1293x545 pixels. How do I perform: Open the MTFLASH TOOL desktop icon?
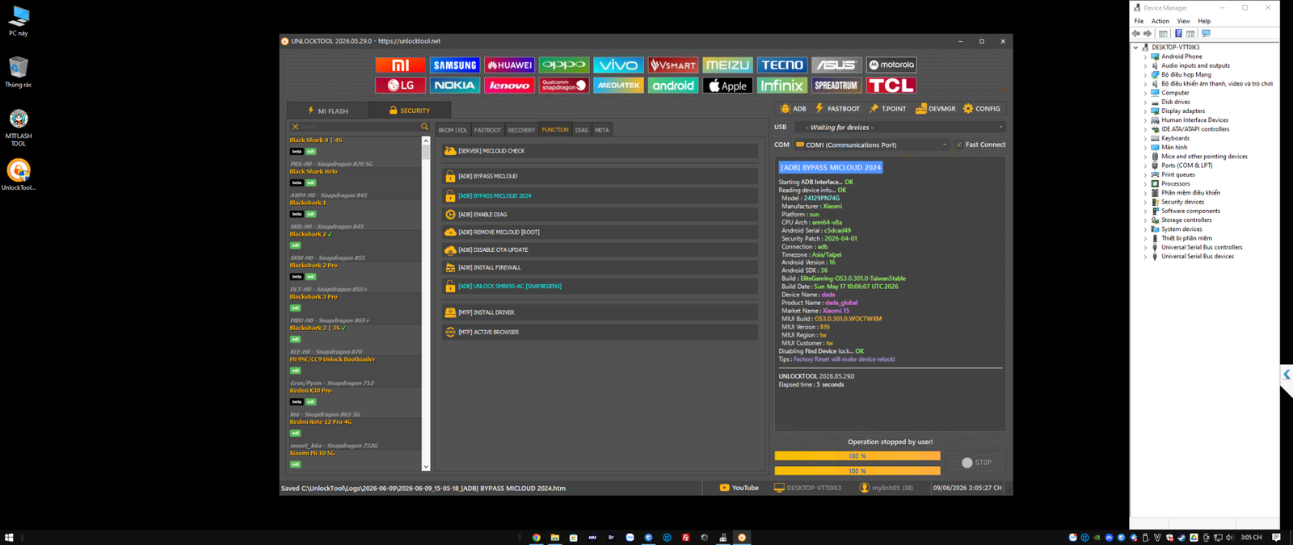tap(19, 128)
